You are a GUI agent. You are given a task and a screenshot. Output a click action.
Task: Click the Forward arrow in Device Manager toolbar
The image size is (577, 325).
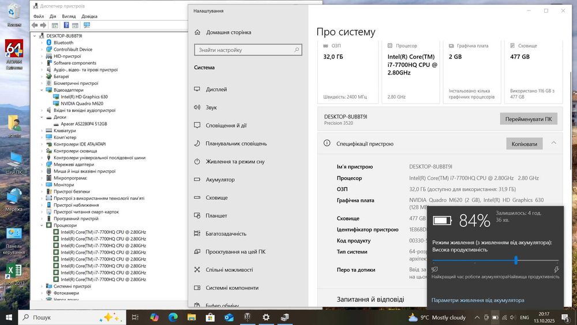coord(43,25)
